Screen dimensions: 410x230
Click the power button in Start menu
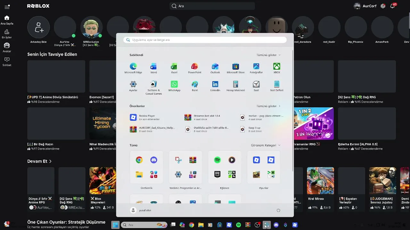click(x=278, y=210)
